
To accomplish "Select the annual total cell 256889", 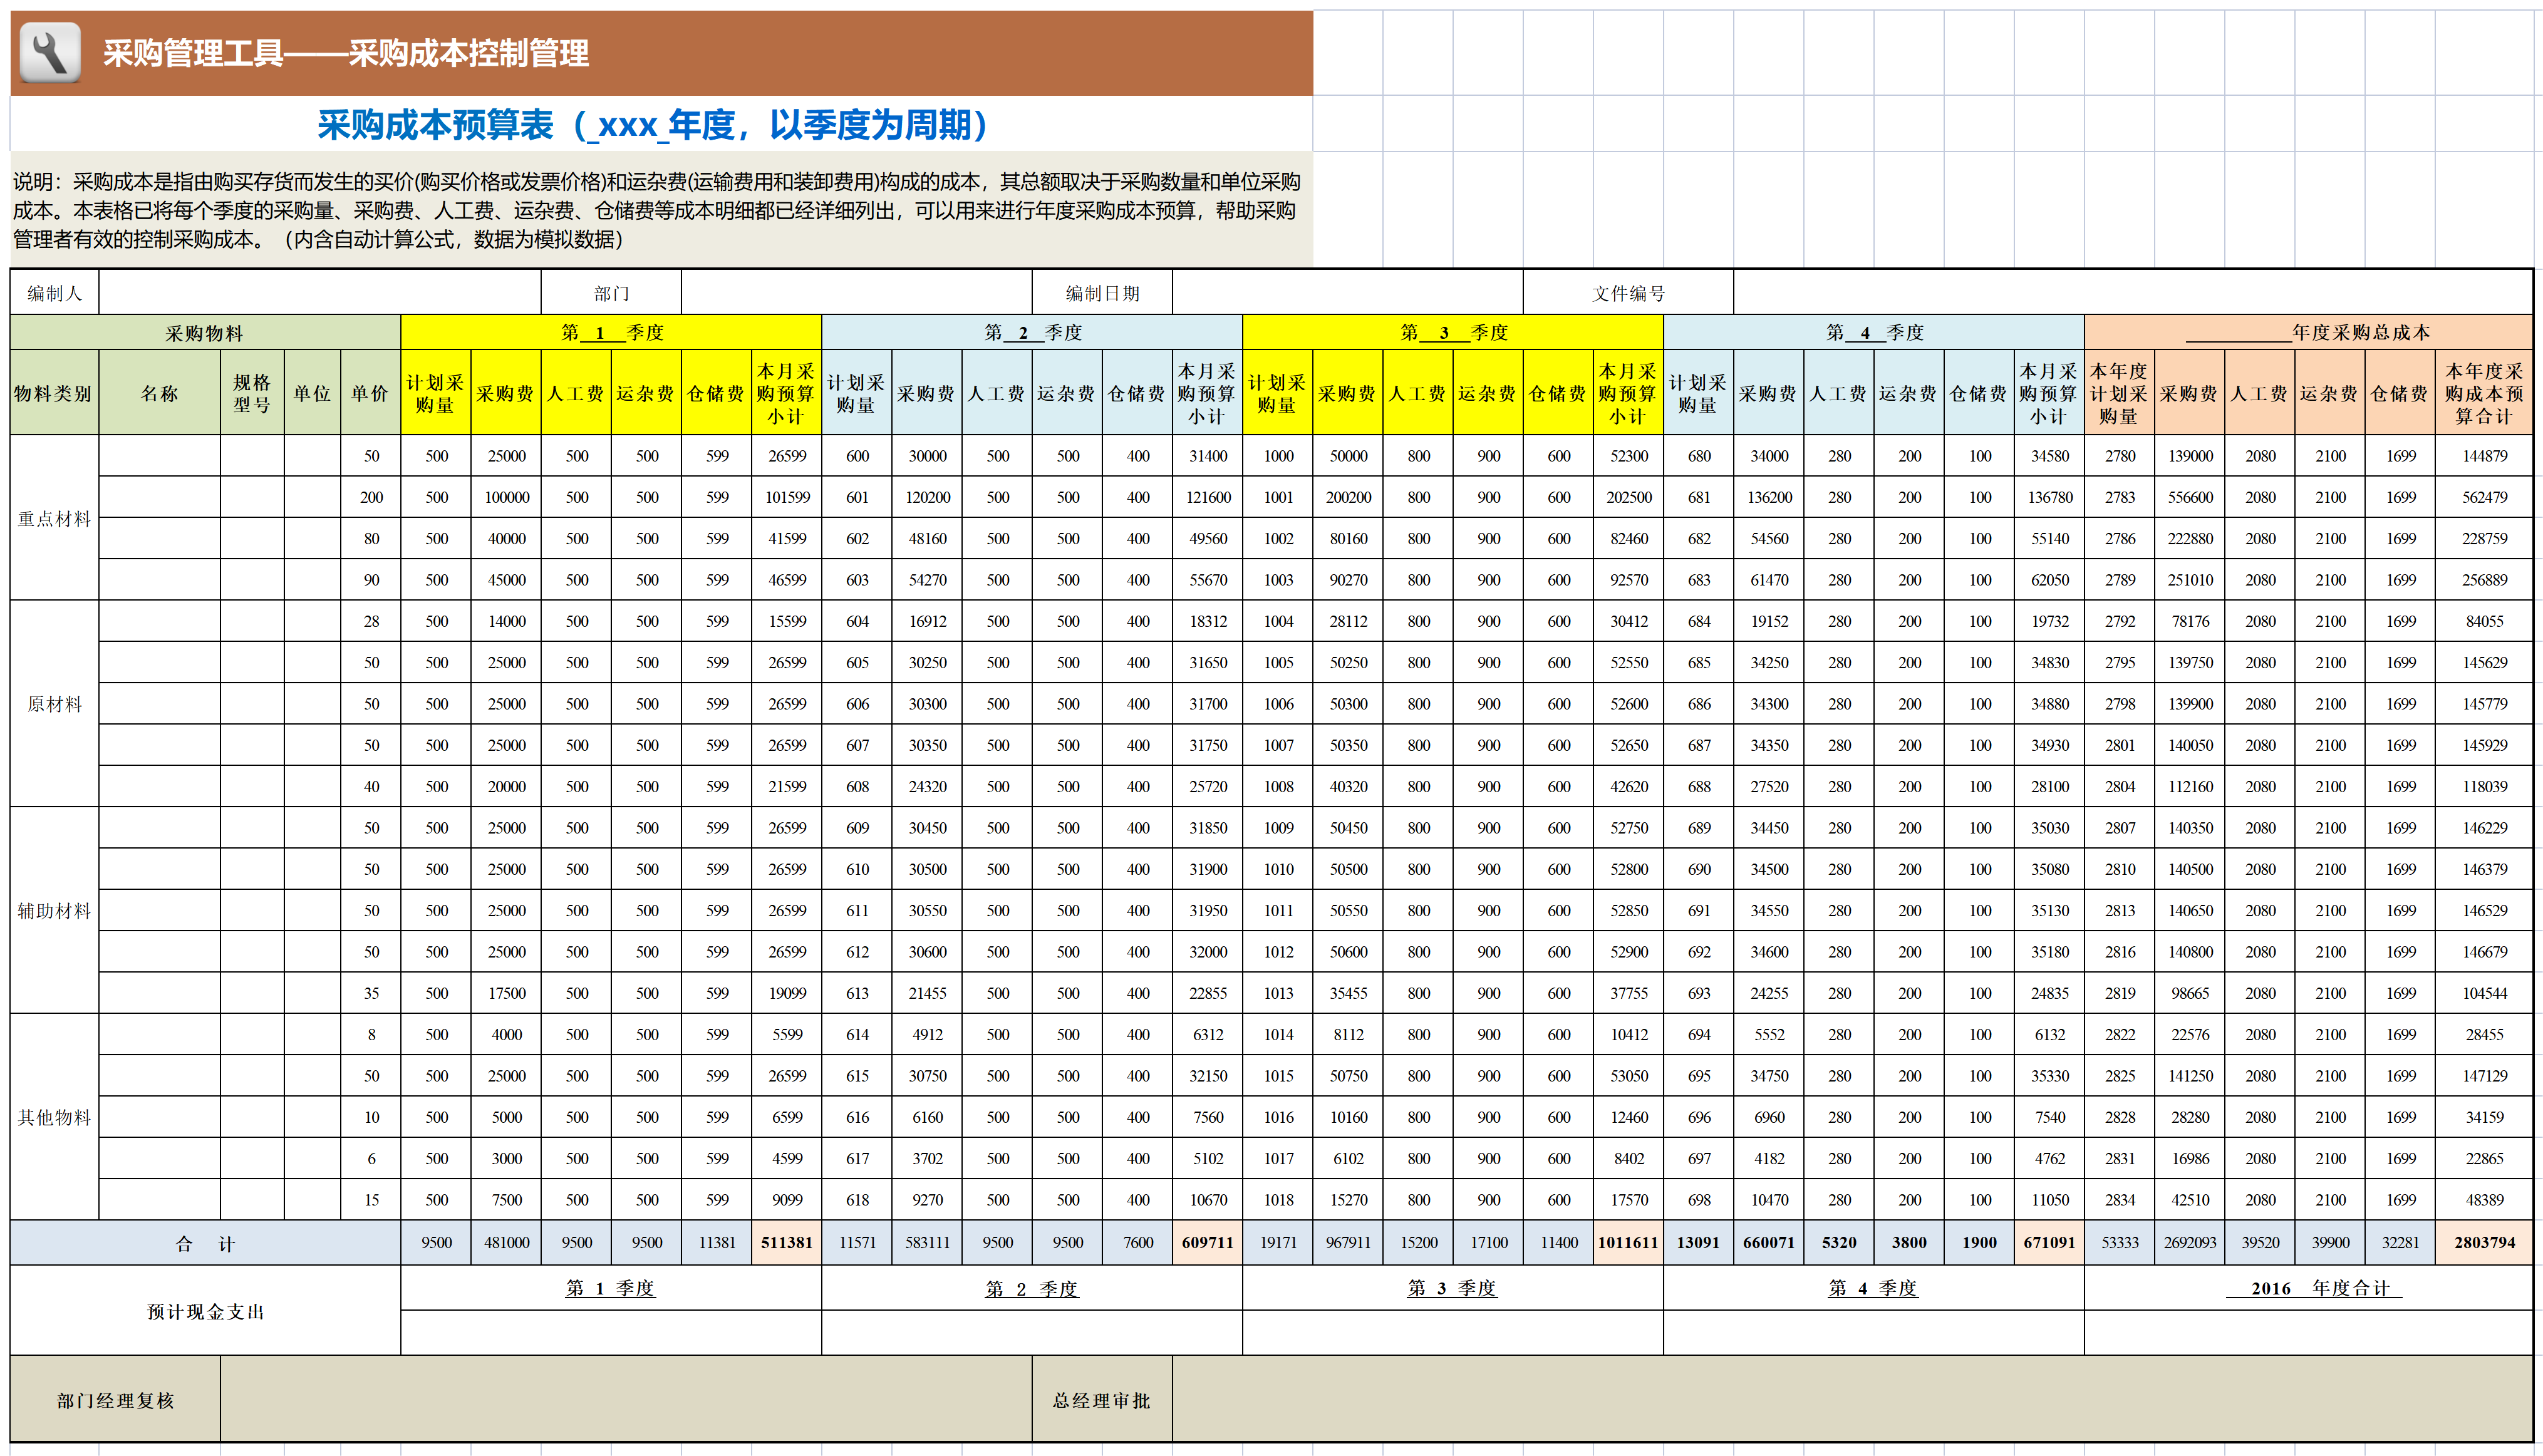I will 2484,580.
